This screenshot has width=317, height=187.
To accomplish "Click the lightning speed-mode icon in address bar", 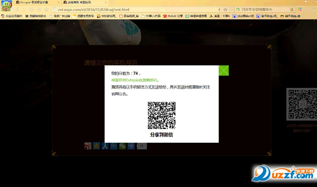I will pos(219,9).
